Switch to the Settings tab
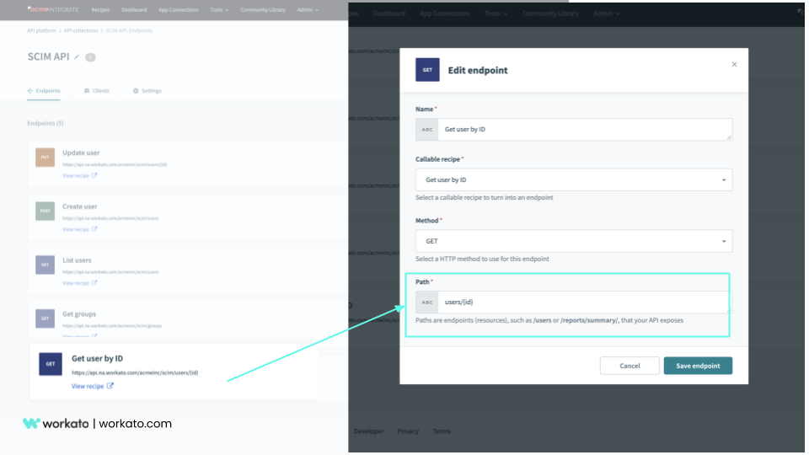The image size is (809, 455). click(x=147, y=91)
